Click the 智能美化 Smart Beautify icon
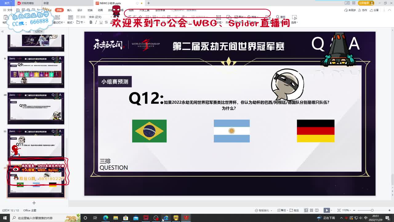The height and width of the screenshot is (222, 394). [x=262, y=210]
